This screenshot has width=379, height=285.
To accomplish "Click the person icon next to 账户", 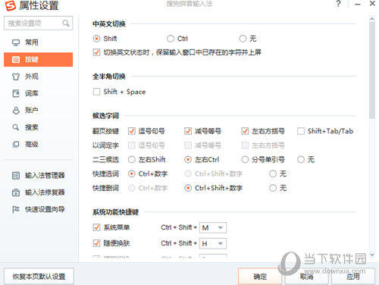I will coord(16,111).
